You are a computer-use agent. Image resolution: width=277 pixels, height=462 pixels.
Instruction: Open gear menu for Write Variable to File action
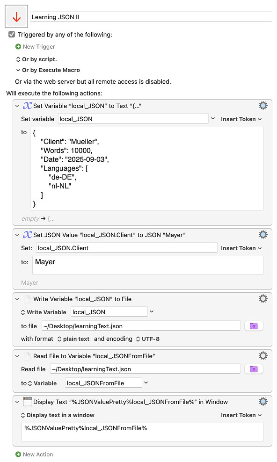pos(263,298)
